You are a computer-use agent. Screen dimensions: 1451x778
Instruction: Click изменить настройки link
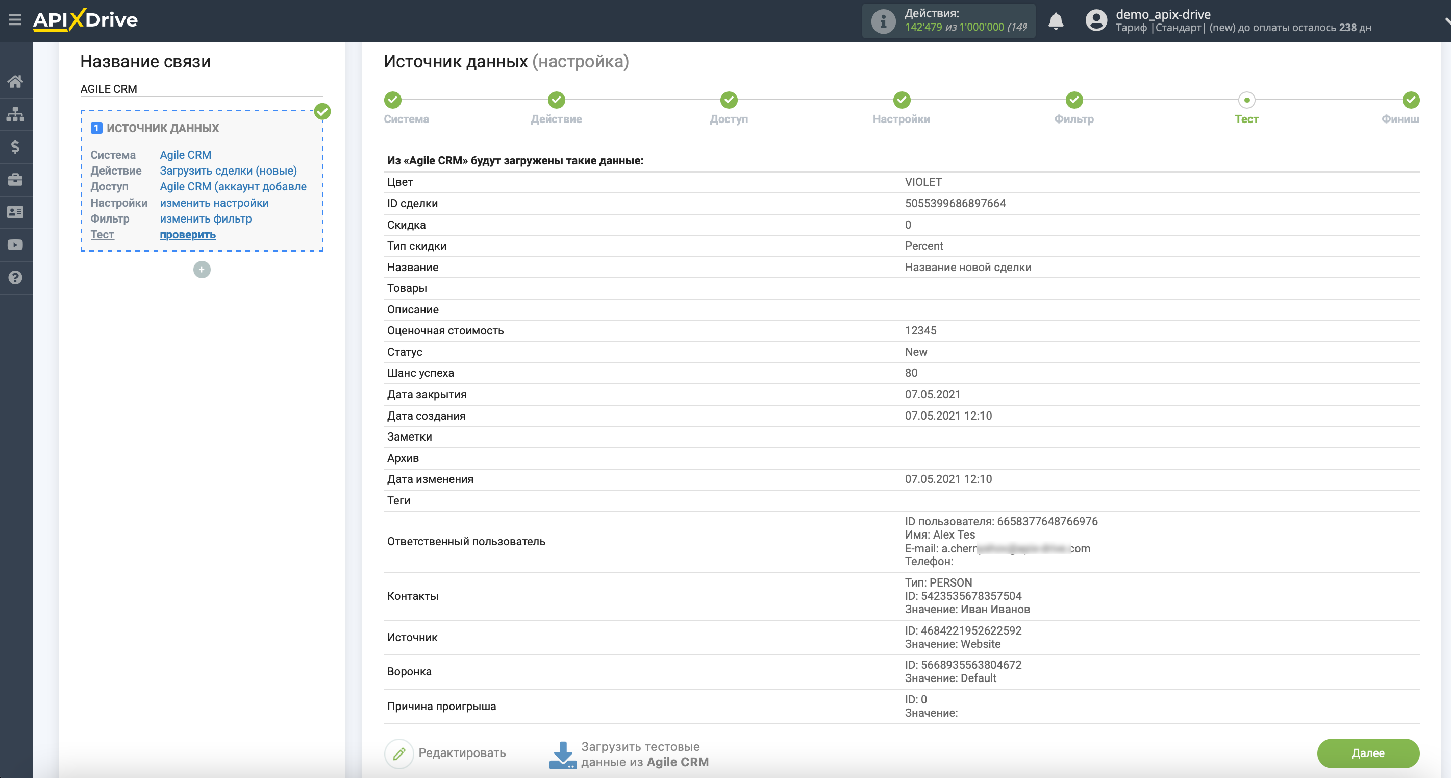(214, 202)
